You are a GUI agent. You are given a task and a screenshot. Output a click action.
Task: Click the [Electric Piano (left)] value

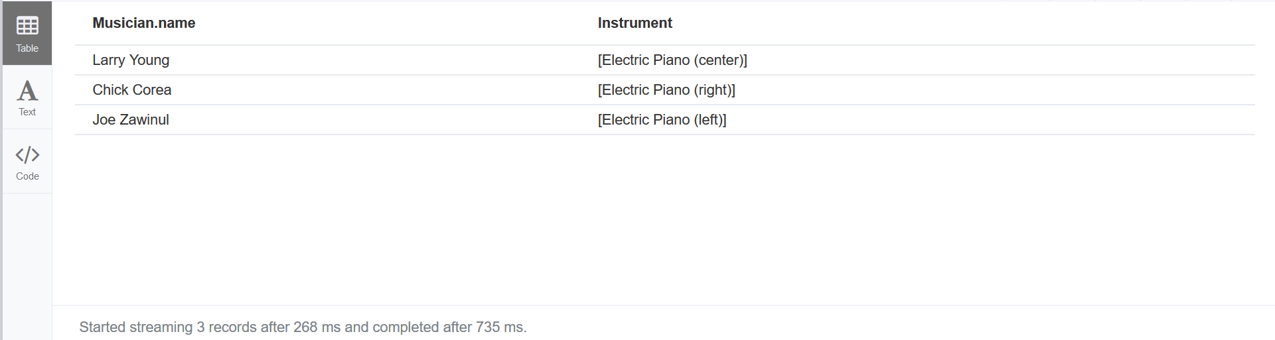pyautogui.click(x=662, y=120)
